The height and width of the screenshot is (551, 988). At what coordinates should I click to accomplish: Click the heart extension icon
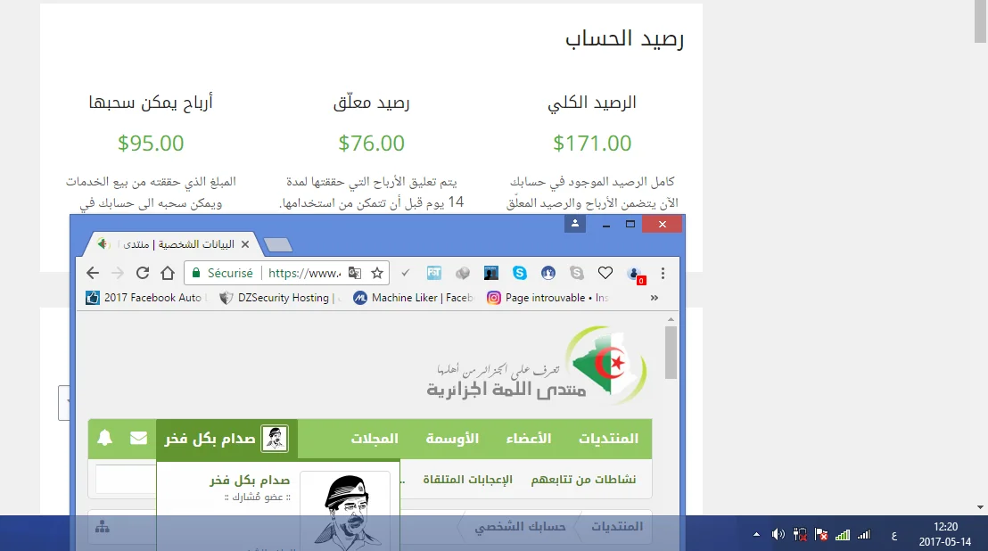coord(605,273)
